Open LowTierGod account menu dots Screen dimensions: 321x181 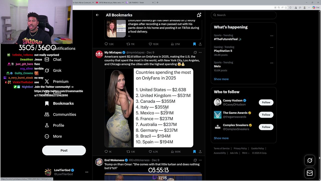[x=87, y=172]
